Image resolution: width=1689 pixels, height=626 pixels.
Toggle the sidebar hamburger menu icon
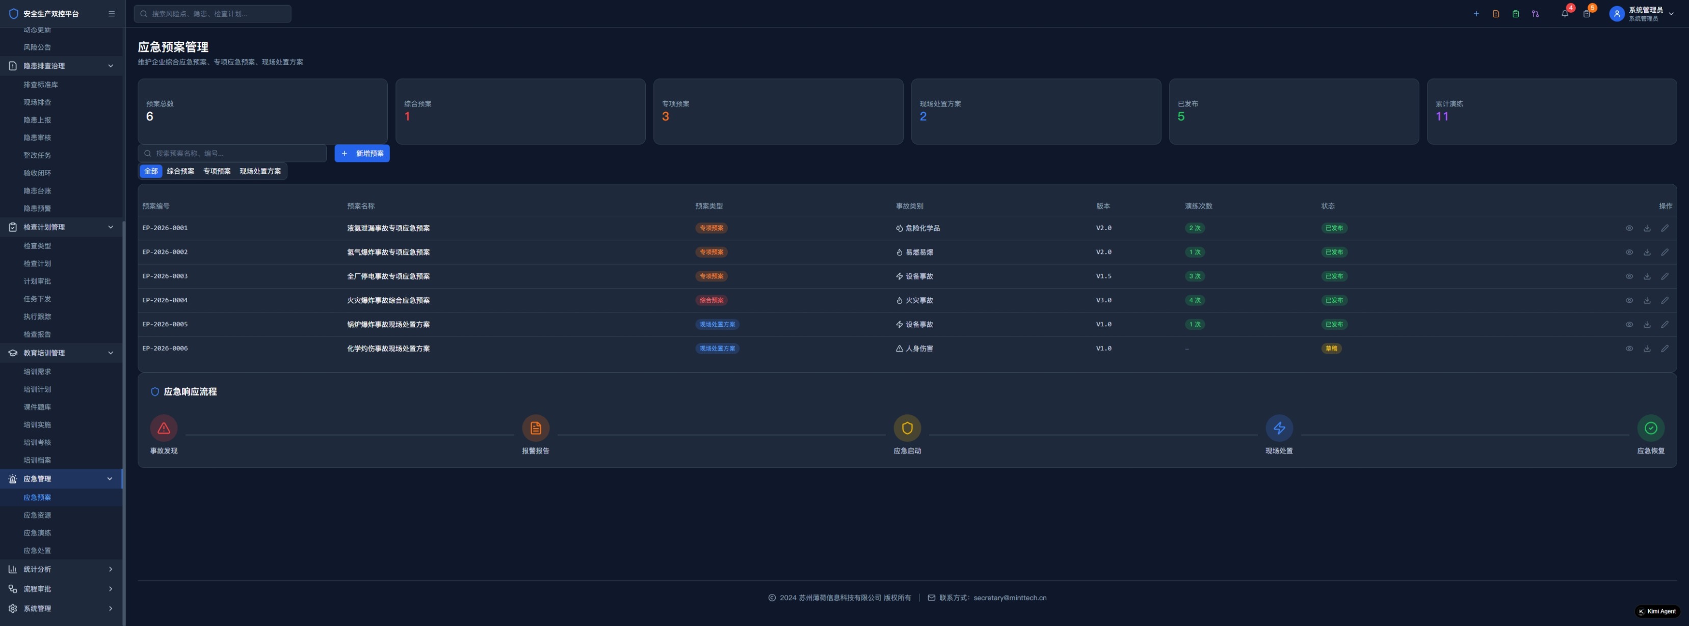pyautogui.click(x=112, y=14)
